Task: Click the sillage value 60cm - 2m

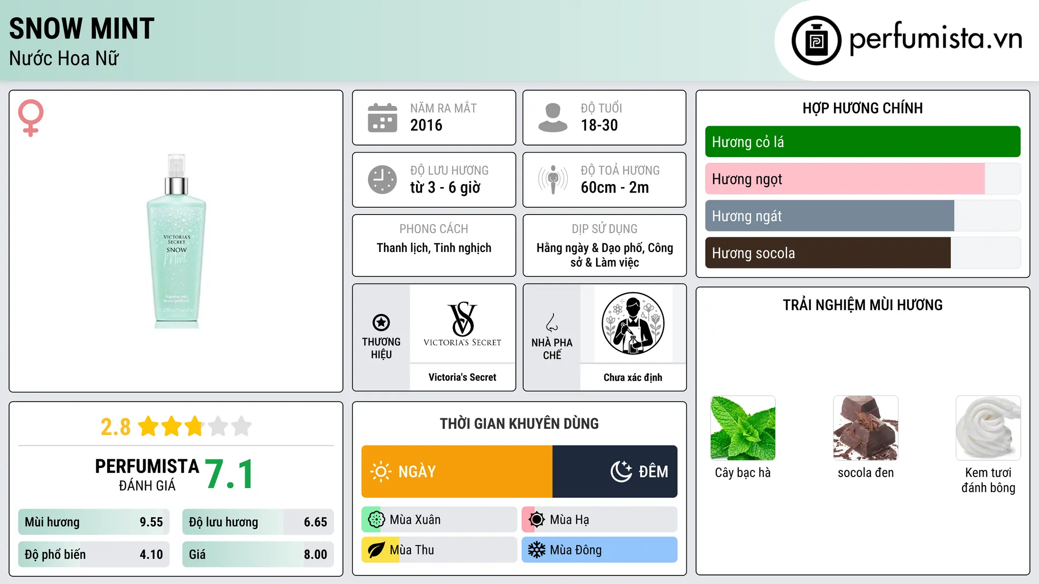Action: click(615, 188)
